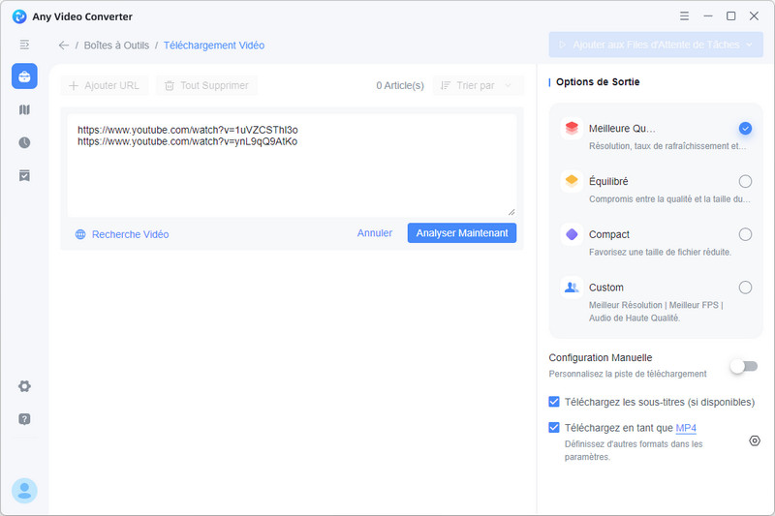The width and height of the screenshot is (775, 516).
Task: Uncheck Téléchargez en tant que MP4 checkbox
Action: (x=554, y=428)
